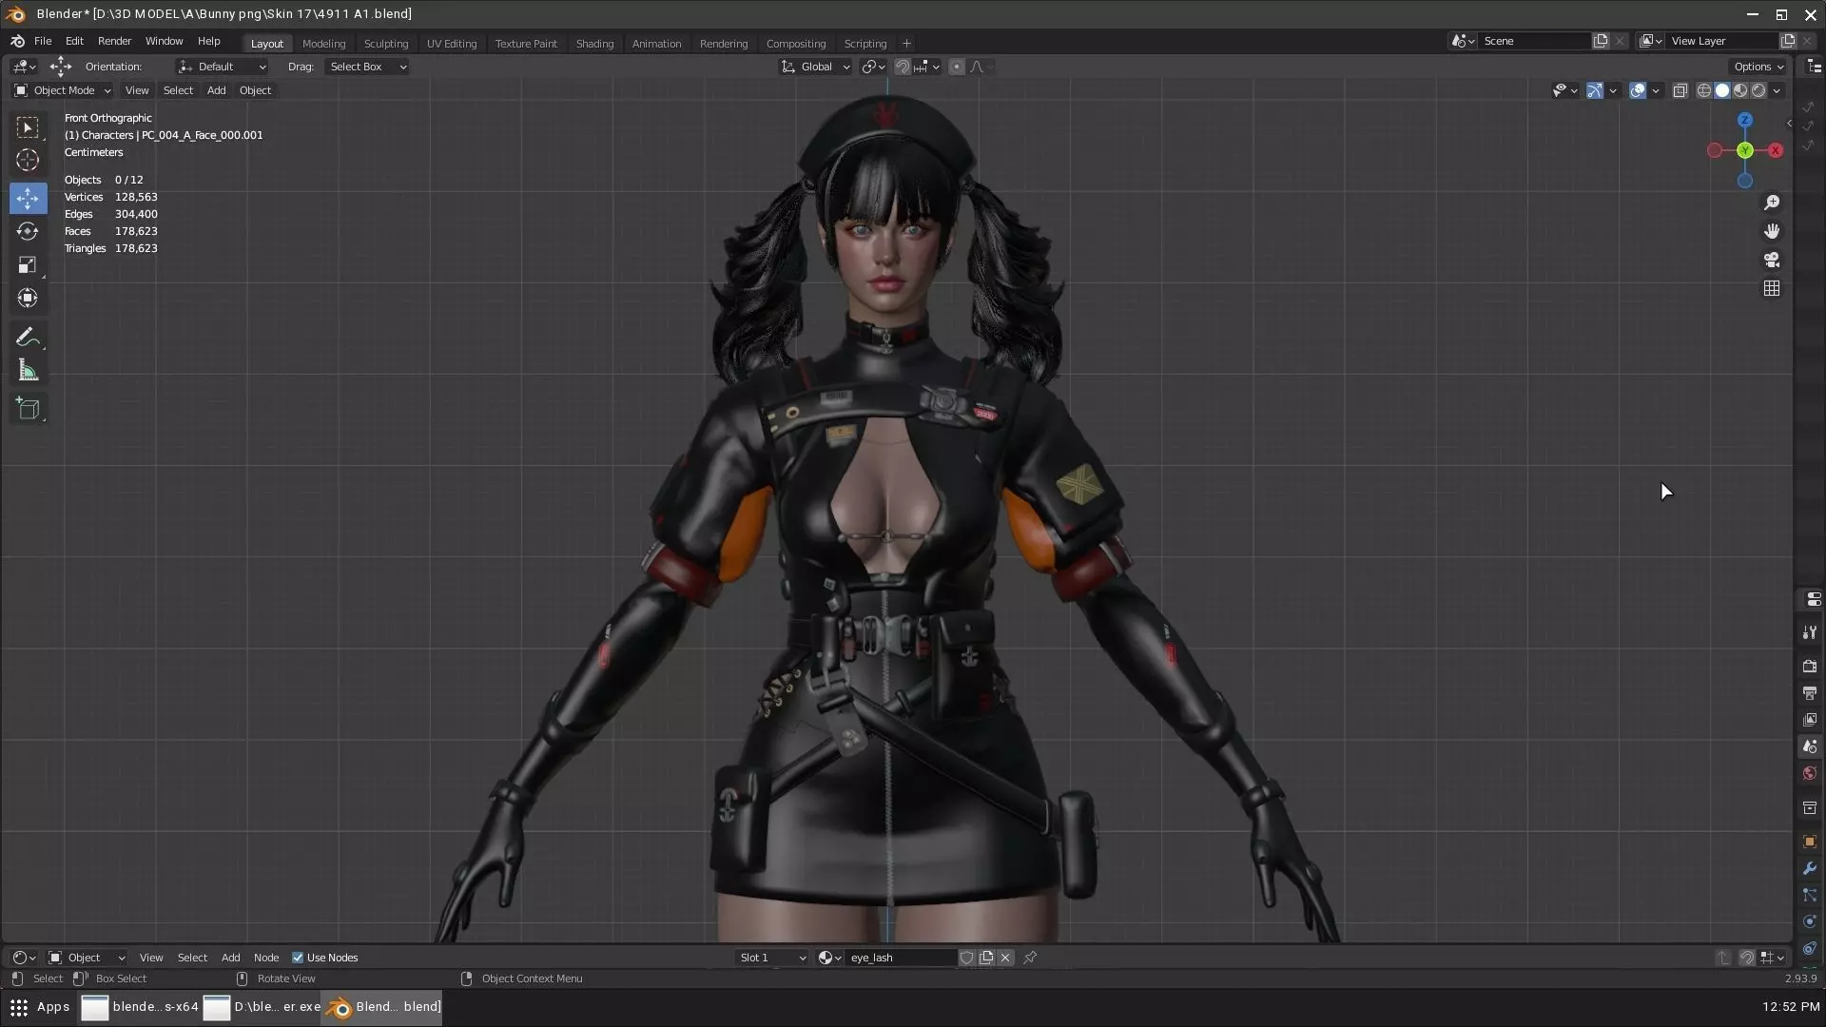1826x1027 pixels.
Task: Select the Annotate tool
Action: tap(28, 338)
